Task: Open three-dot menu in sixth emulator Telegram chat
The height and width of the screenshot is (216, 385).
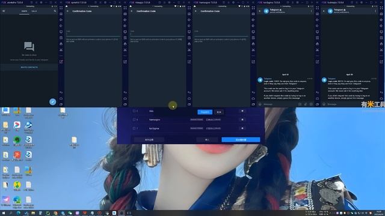Action: [x=375, y=11]
